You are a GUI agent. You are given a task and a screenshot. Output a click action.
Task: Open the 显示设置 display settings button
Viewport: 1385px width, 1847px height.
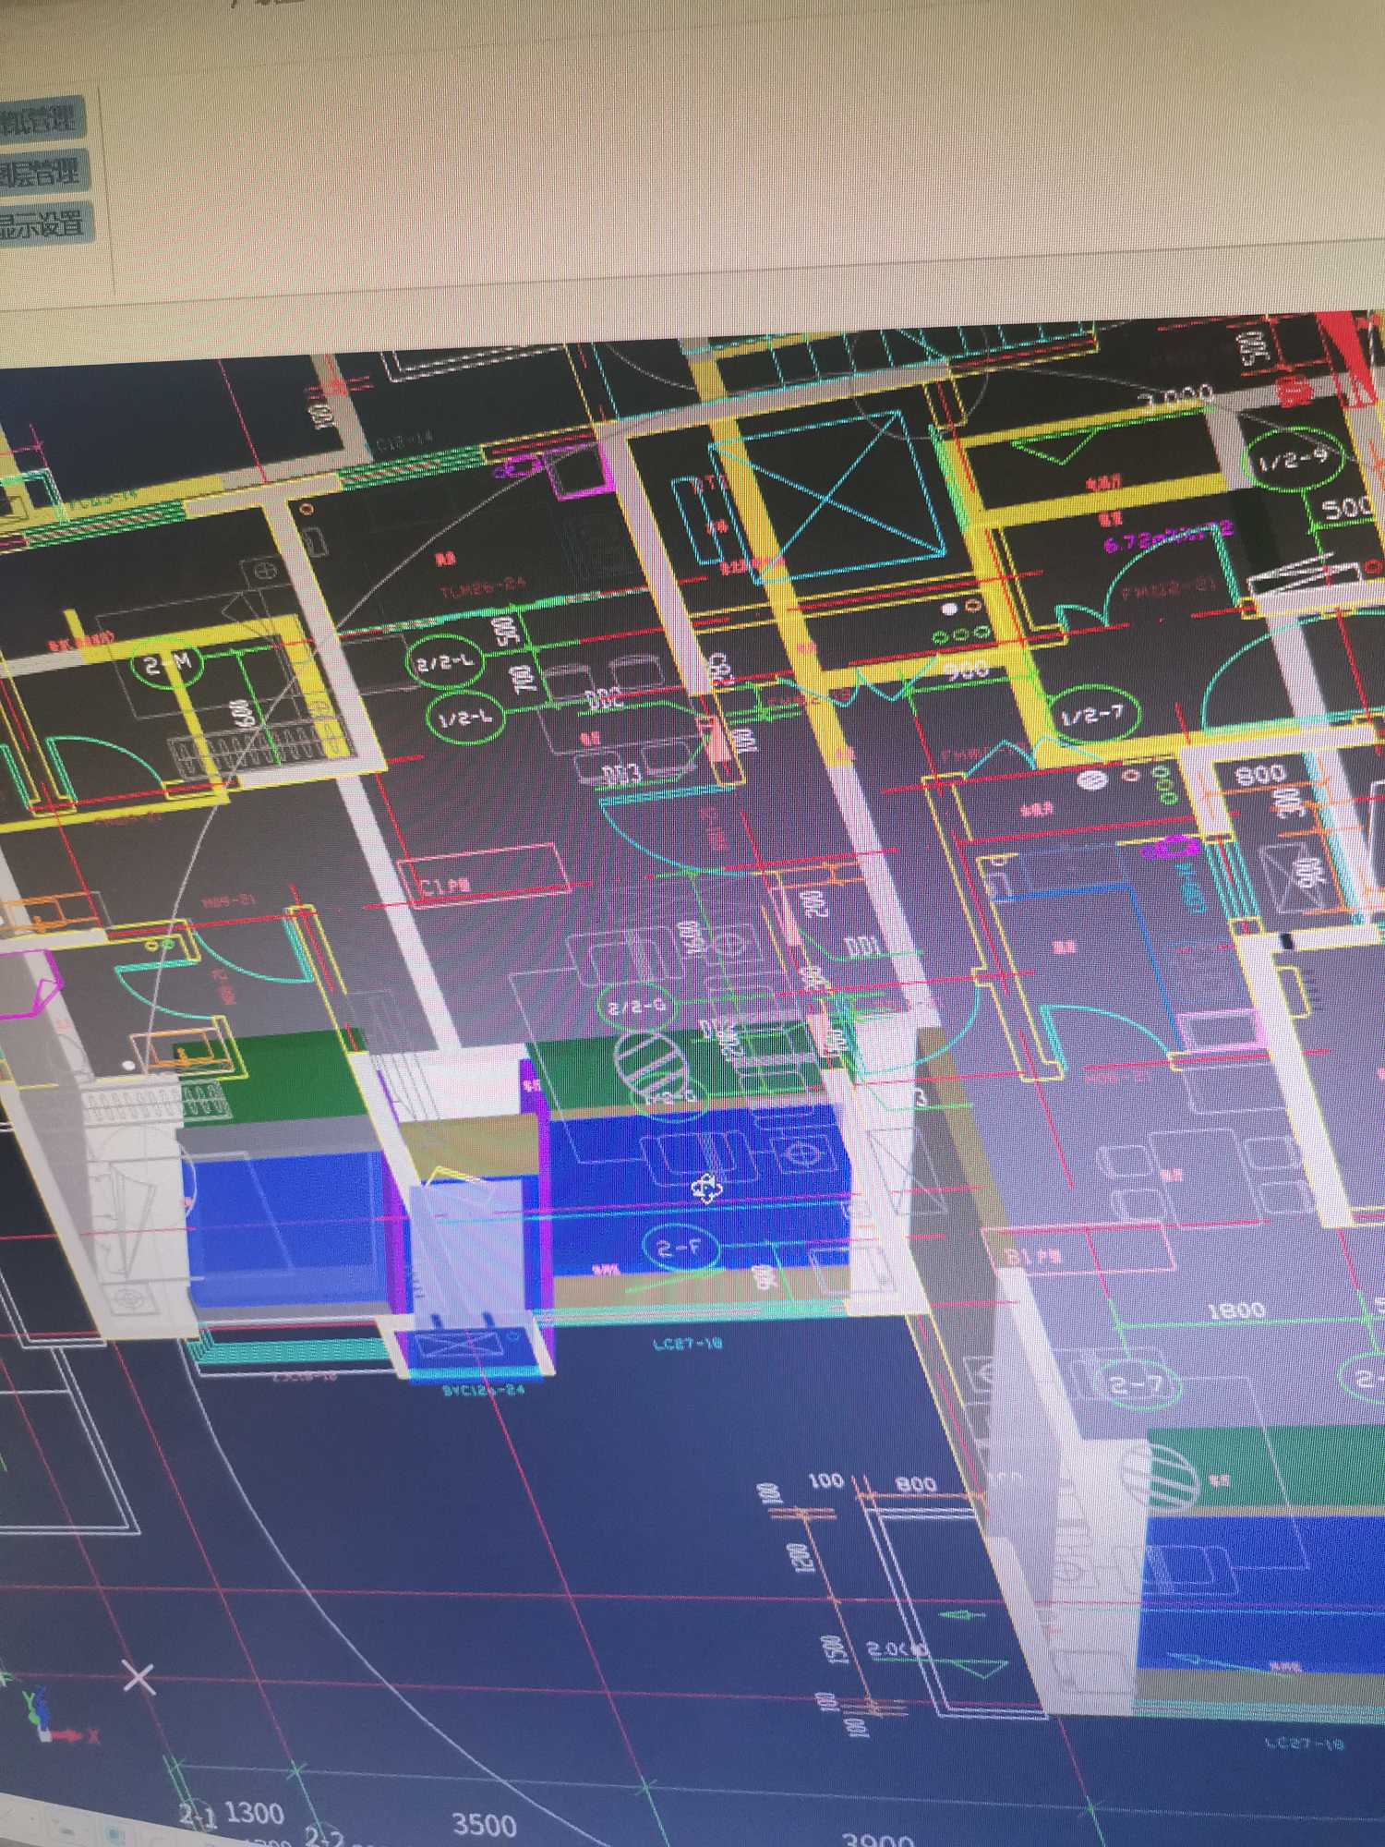pyautogui.click(x=44, y=224)
